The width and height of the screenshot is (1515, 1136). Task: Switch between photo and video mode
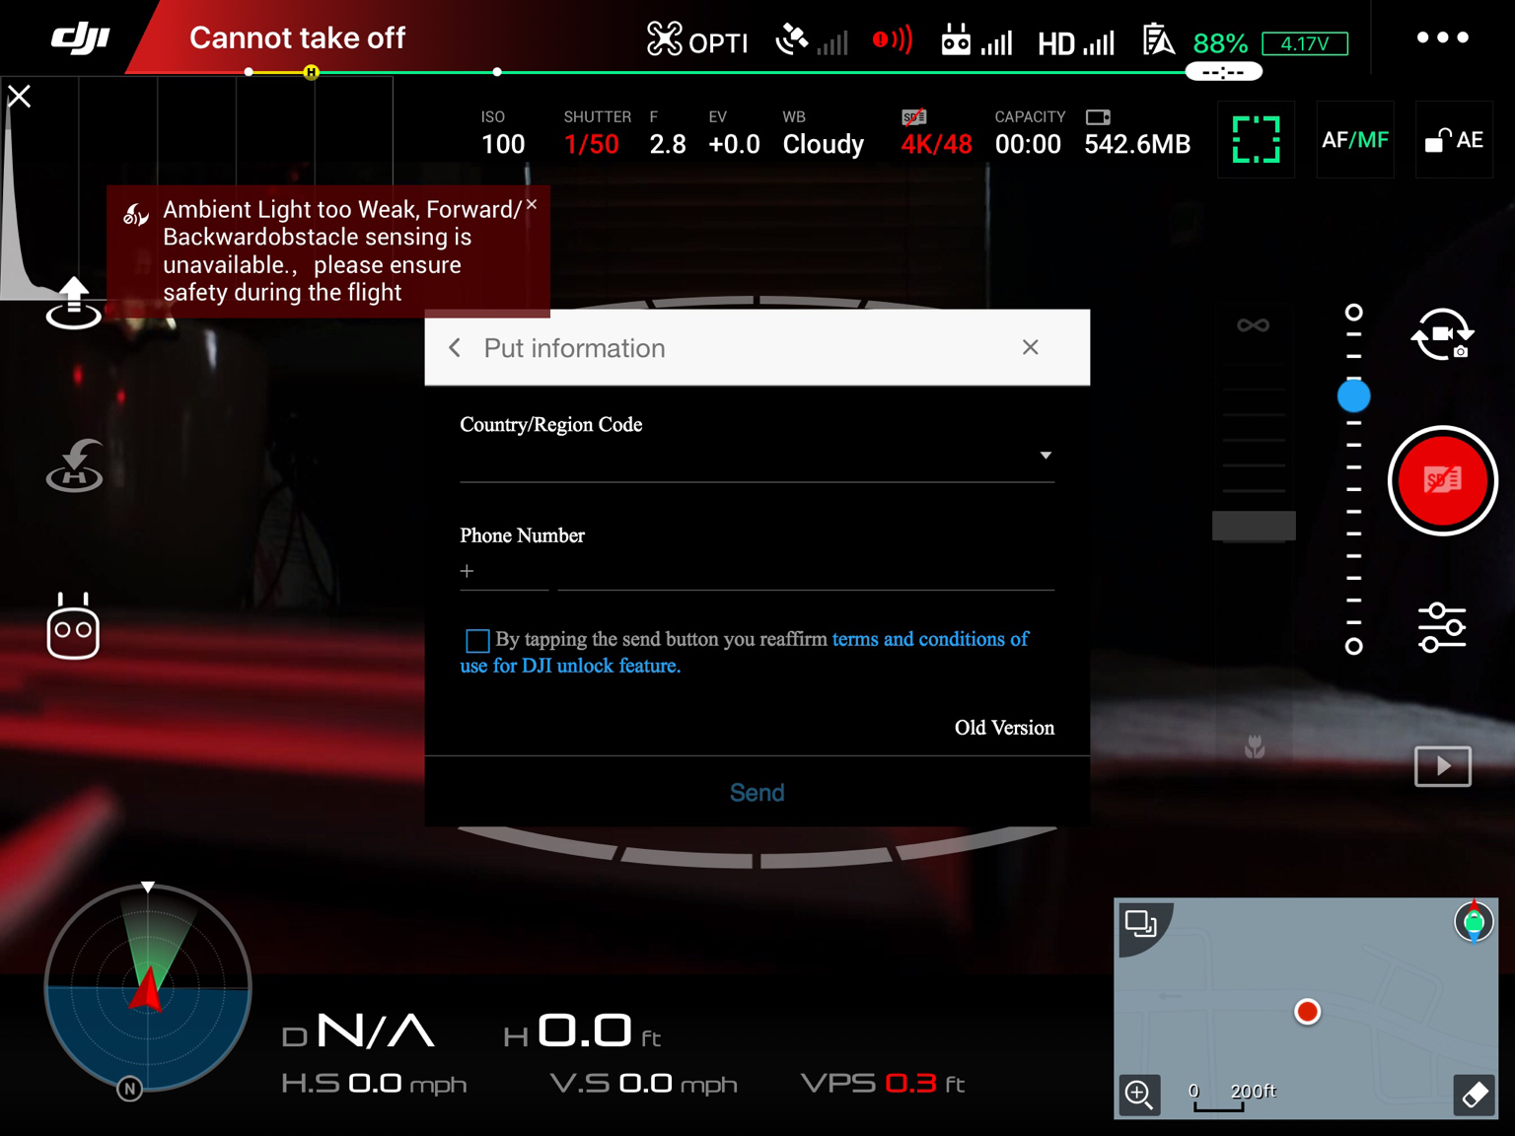(1442, 334)
